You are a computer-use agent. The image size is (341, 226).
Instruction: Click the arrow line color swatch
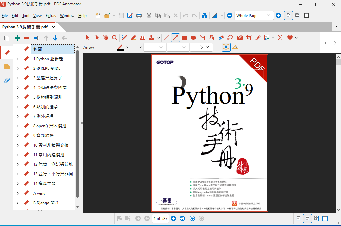click(120, 47)
